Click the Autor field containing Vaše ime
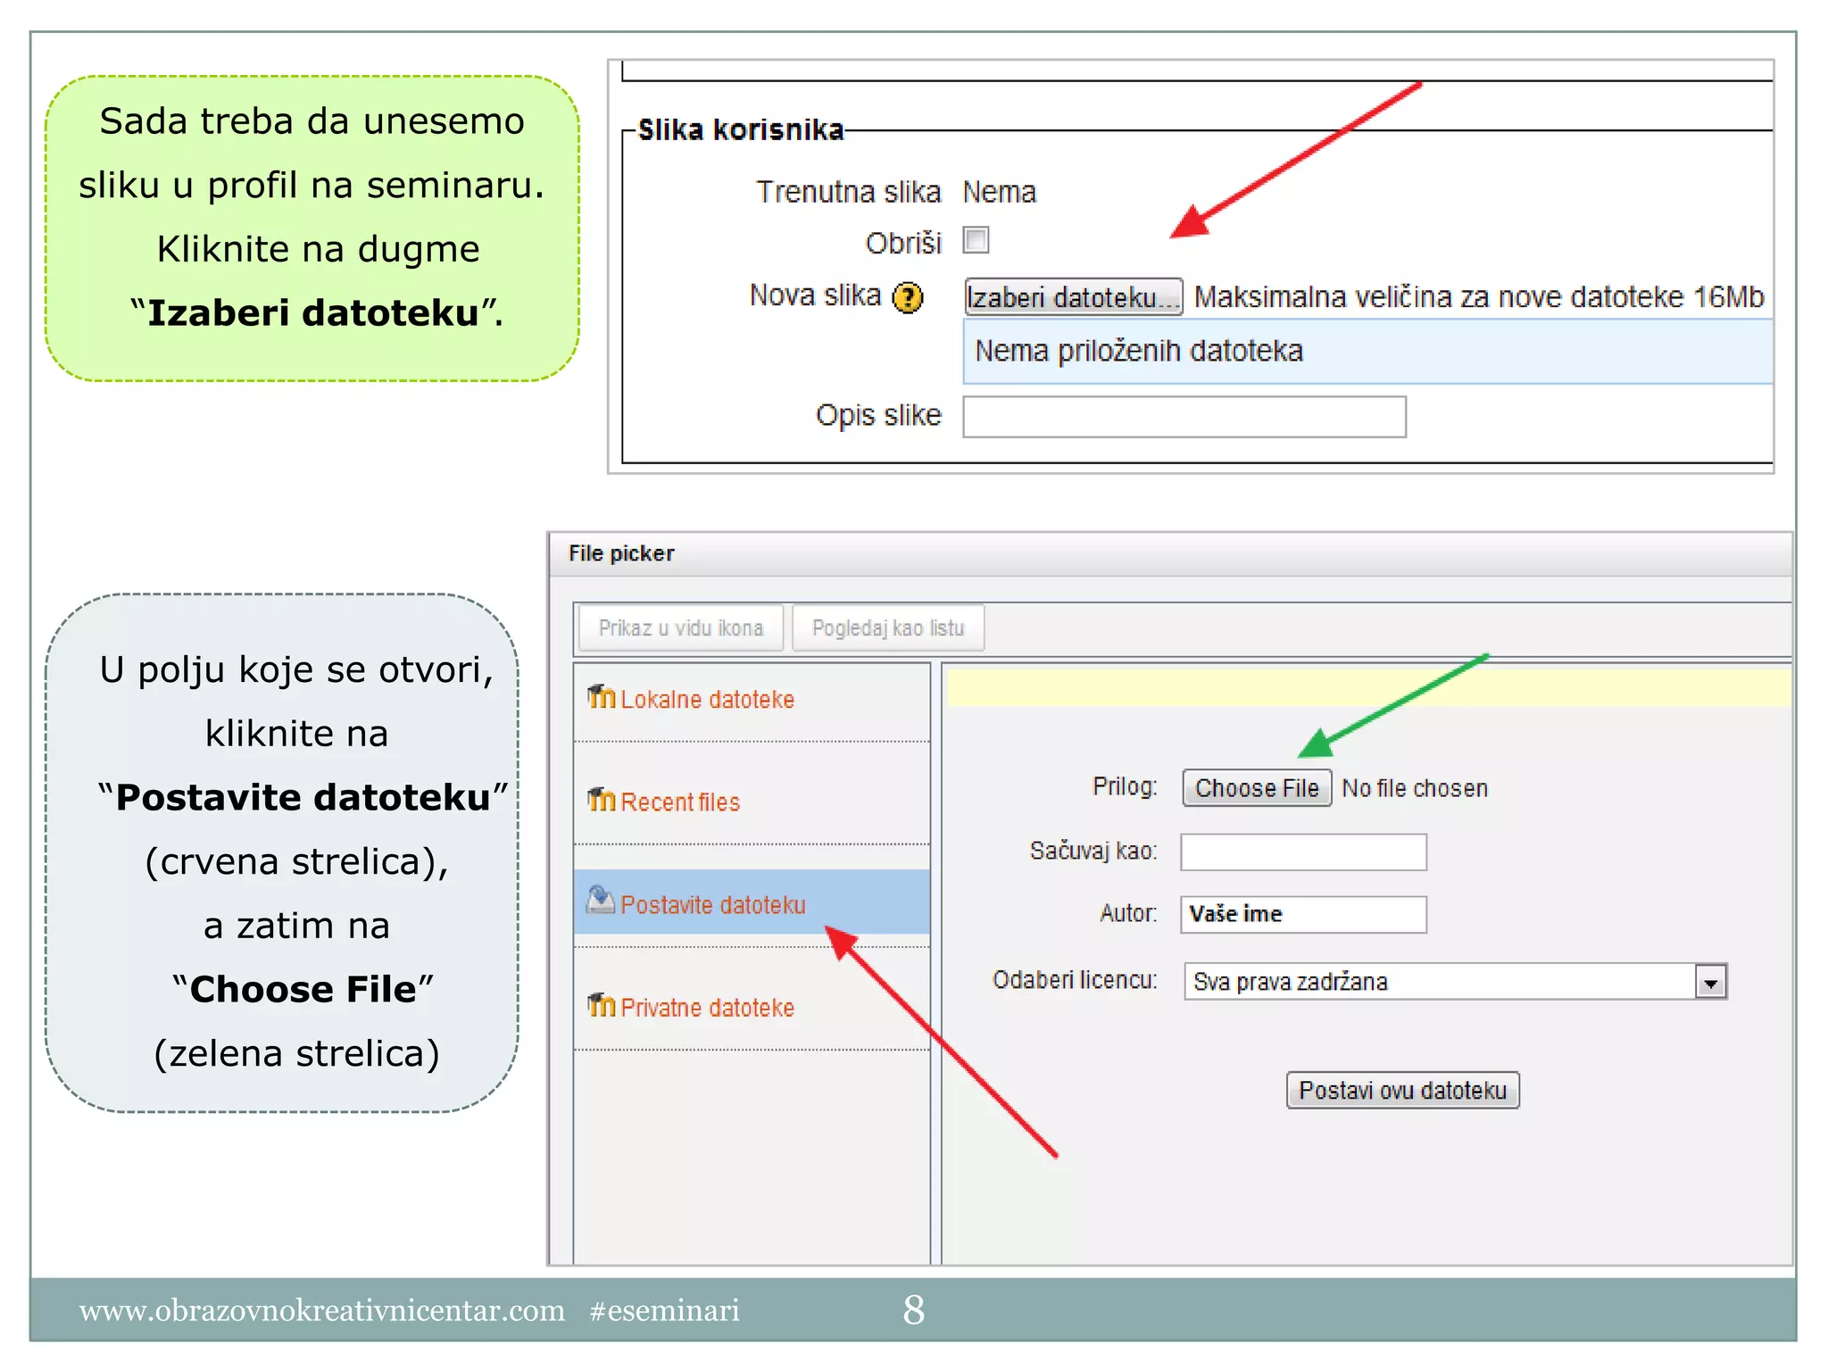 1302,914
